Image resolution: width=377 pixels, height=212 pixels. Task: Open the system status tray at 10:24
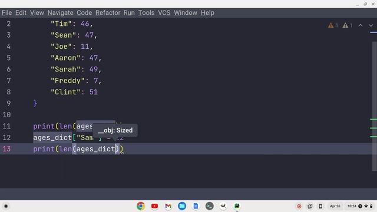click(x=360, y=206)
